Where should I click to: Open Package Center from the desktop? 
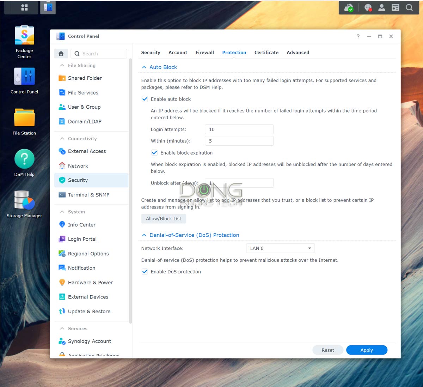click(x=24, y=35)
